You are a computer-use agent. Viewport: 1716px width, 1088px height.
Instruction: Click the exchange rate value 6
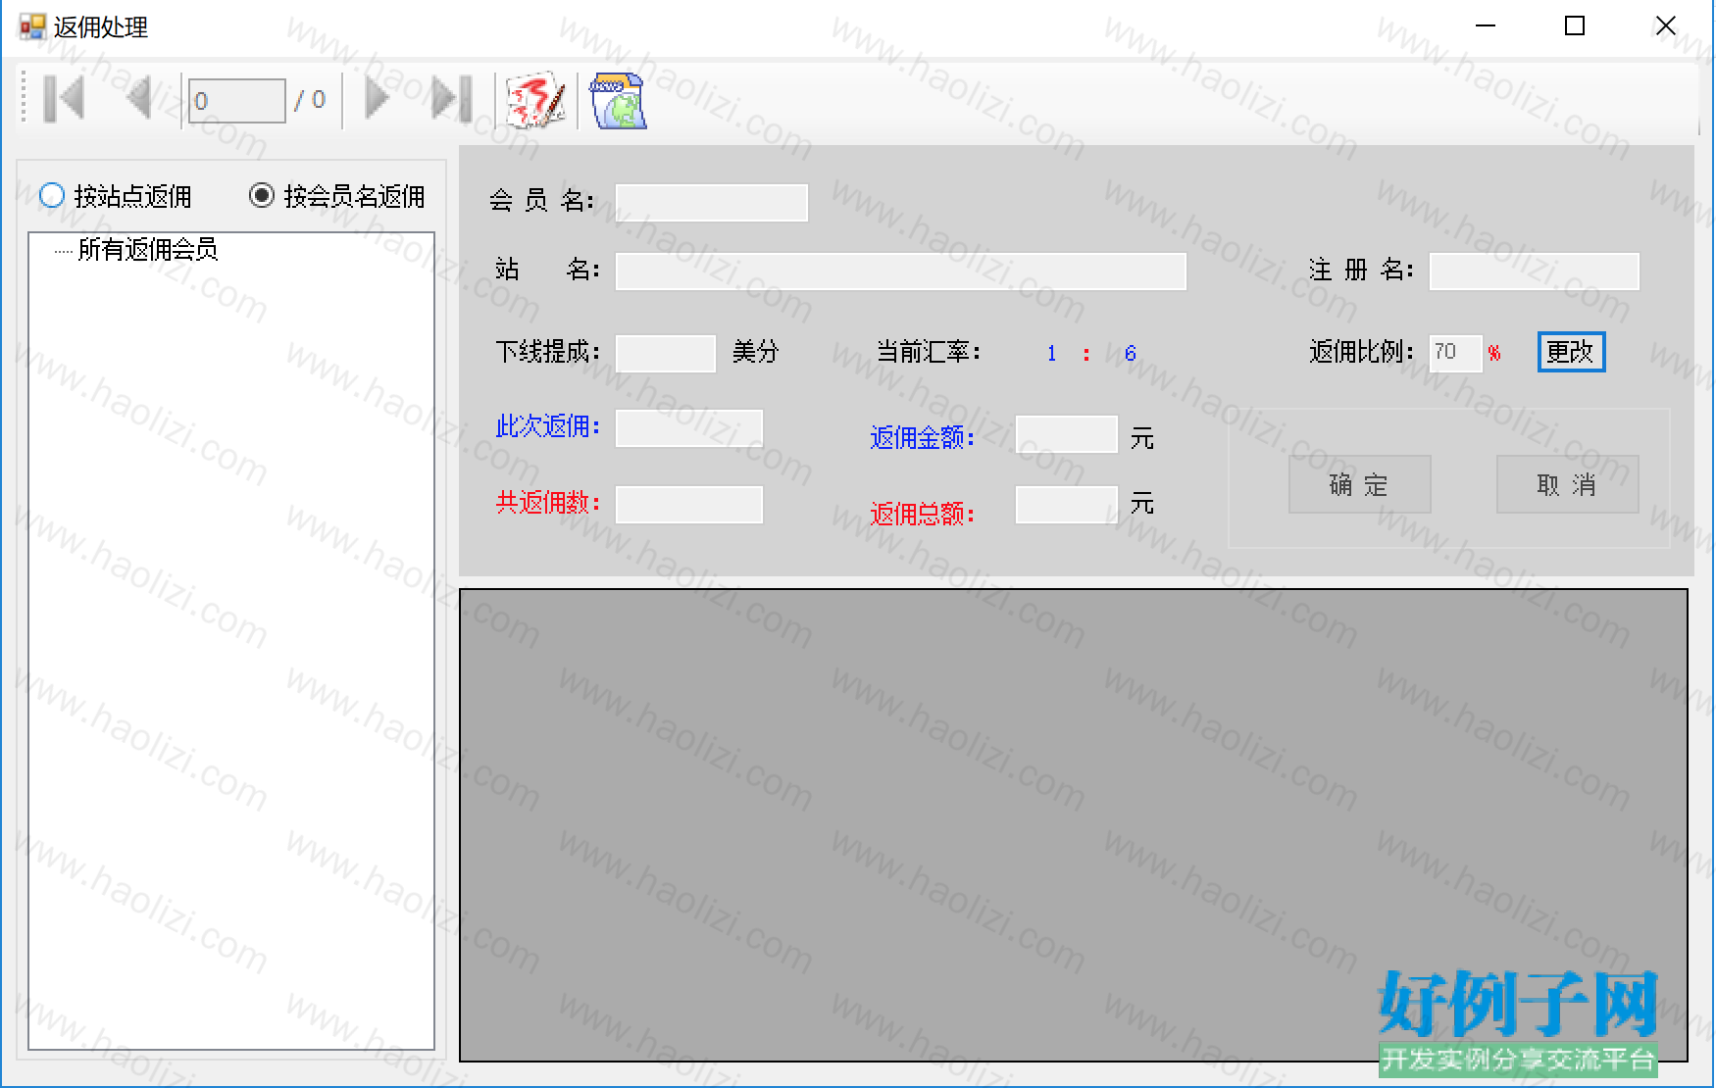(x=1131, y=353)
